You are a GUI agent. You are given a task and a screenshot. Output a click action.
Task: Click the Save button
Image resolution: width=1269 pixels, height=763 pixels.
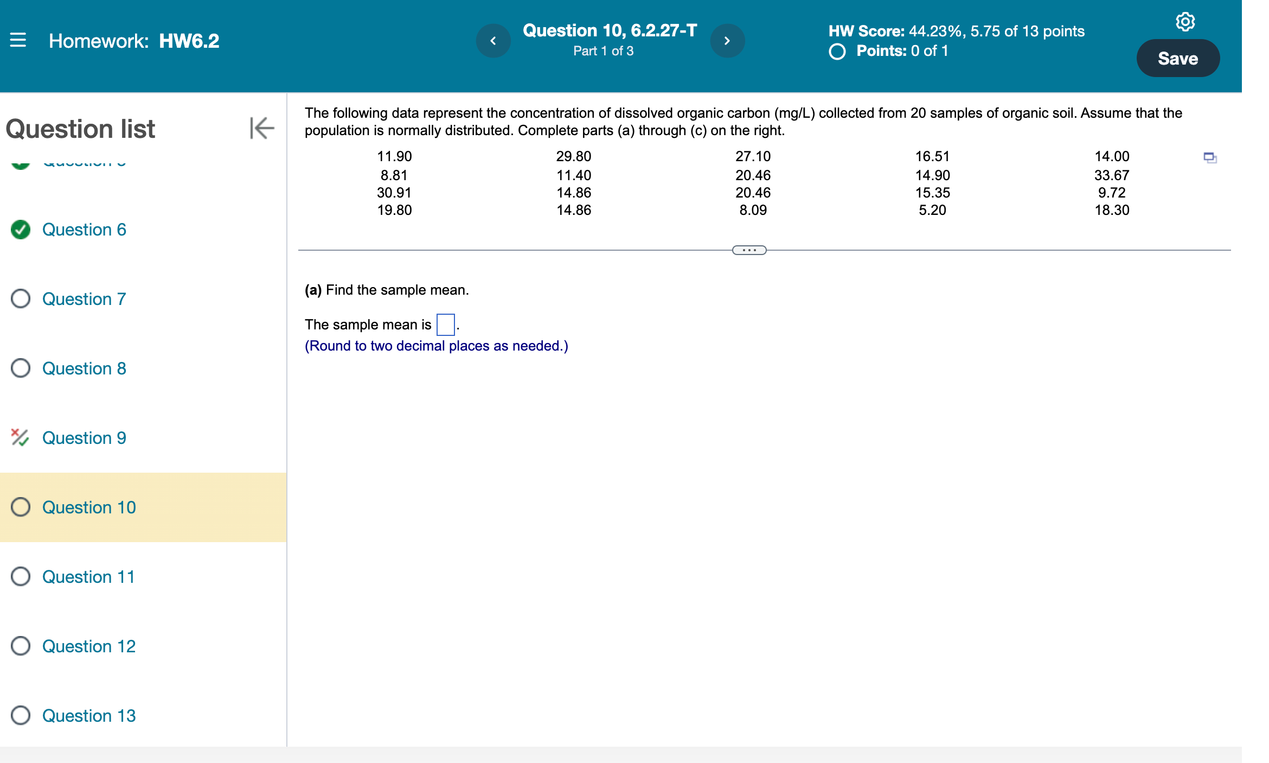coord(1177,58)
